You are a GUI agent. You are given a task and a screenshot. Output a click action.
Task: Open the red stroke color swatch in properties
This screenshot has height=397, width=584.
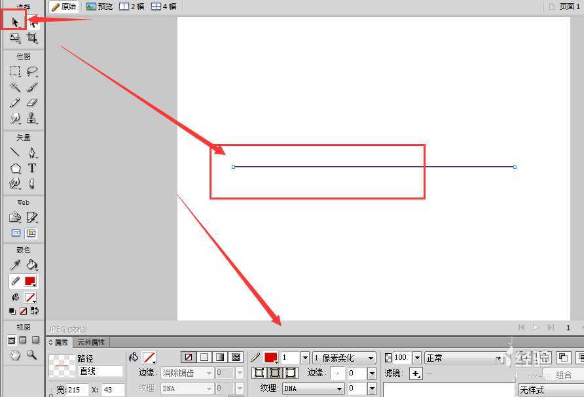tap(270, 358)
